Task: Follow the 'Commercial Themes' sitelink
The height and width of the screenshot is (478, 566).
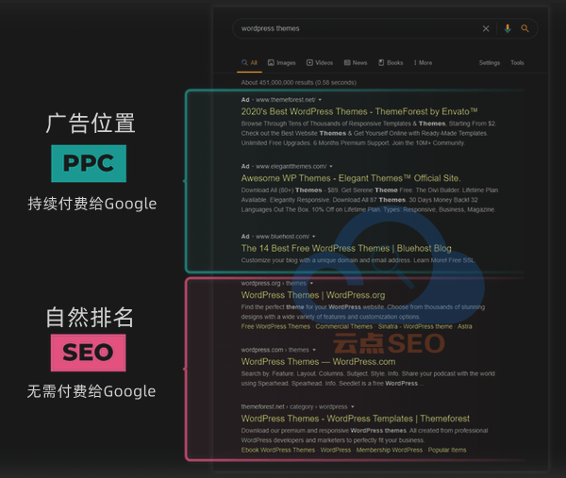Action: (343, 326)
